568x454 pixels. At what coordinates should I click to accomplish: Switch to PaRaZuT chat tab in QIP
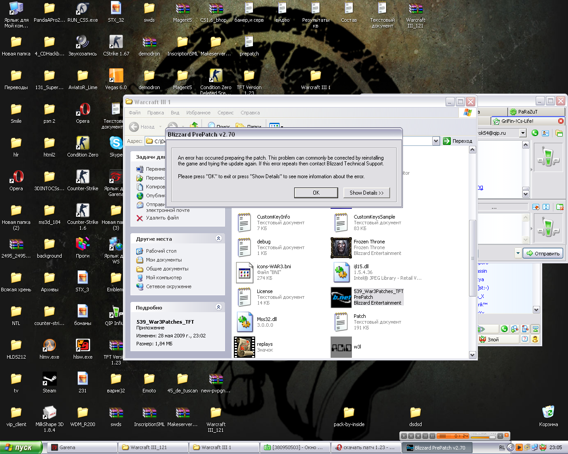pos(536,112)
